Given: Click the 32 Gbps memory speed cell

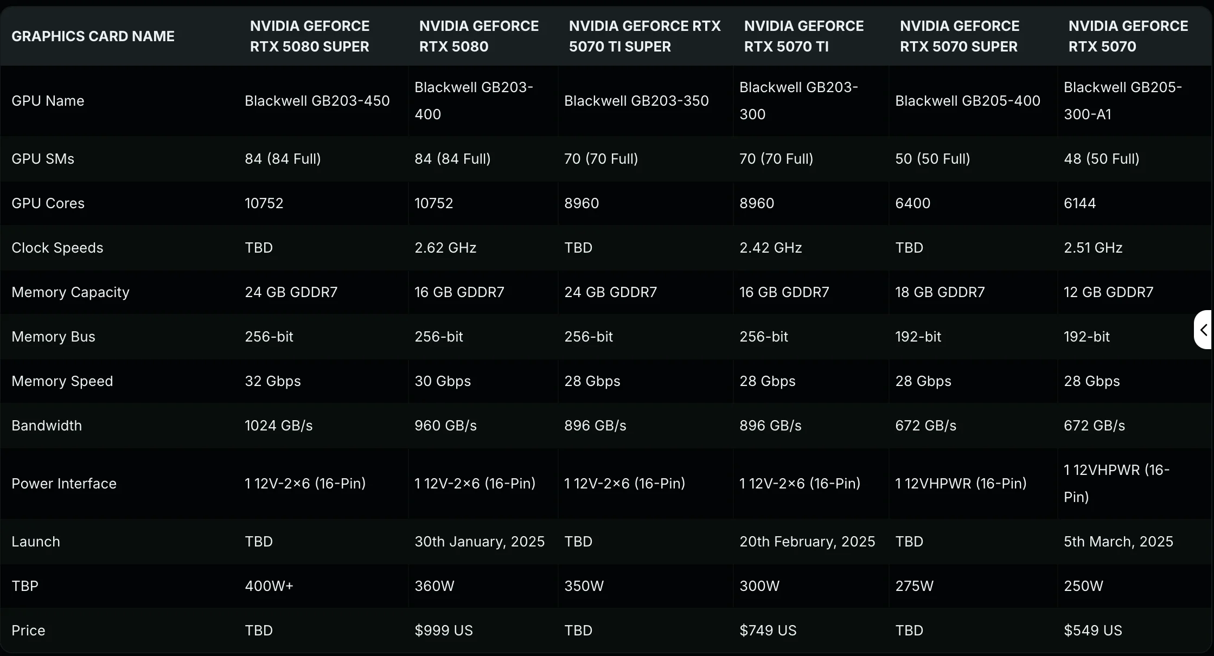Looking at the screenshot, I should click(272, 381).
